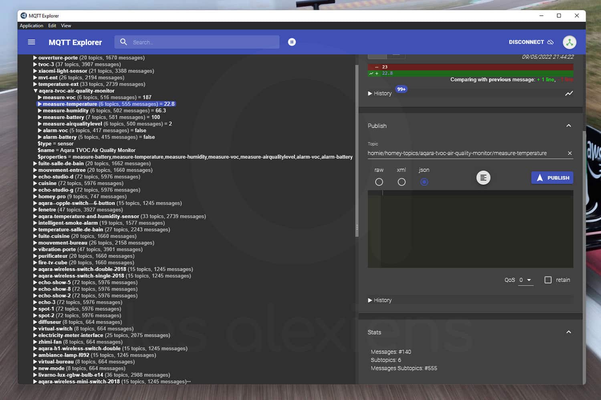Viewport: 601px width, 400px height.
Task: Click the MQTT Explorer title bar icon
Action: coord(24,16)
